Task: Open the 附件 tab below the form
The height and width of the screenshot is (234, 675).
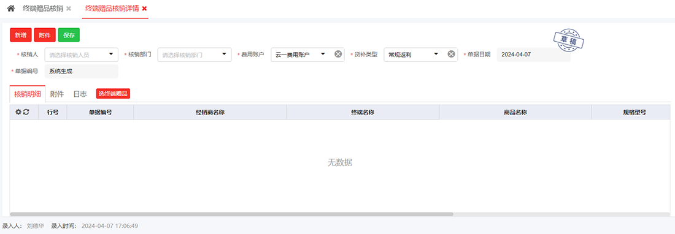Action: point(57,94)
